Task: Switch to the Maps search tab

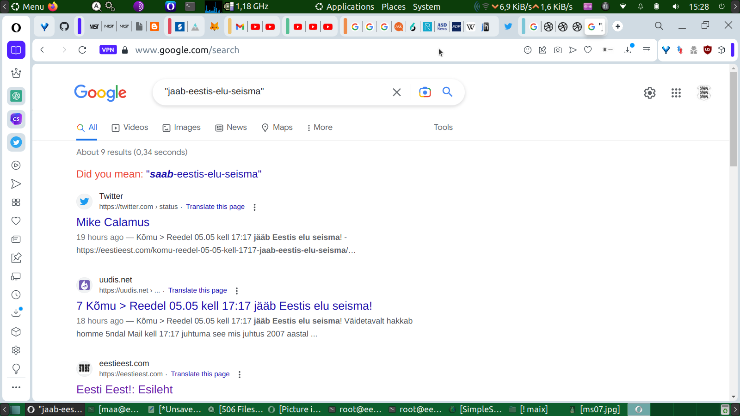Action: tap(277, 128)
